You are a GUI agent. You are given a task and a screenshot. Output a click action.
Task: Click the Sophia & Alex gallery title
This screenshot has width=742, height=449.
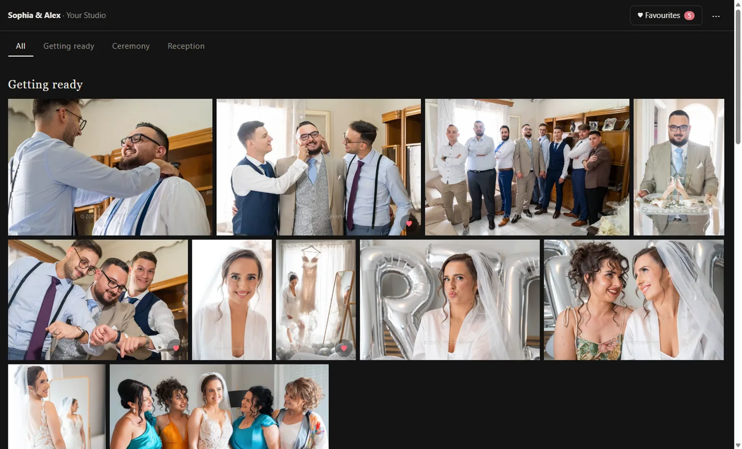(34, 15)
